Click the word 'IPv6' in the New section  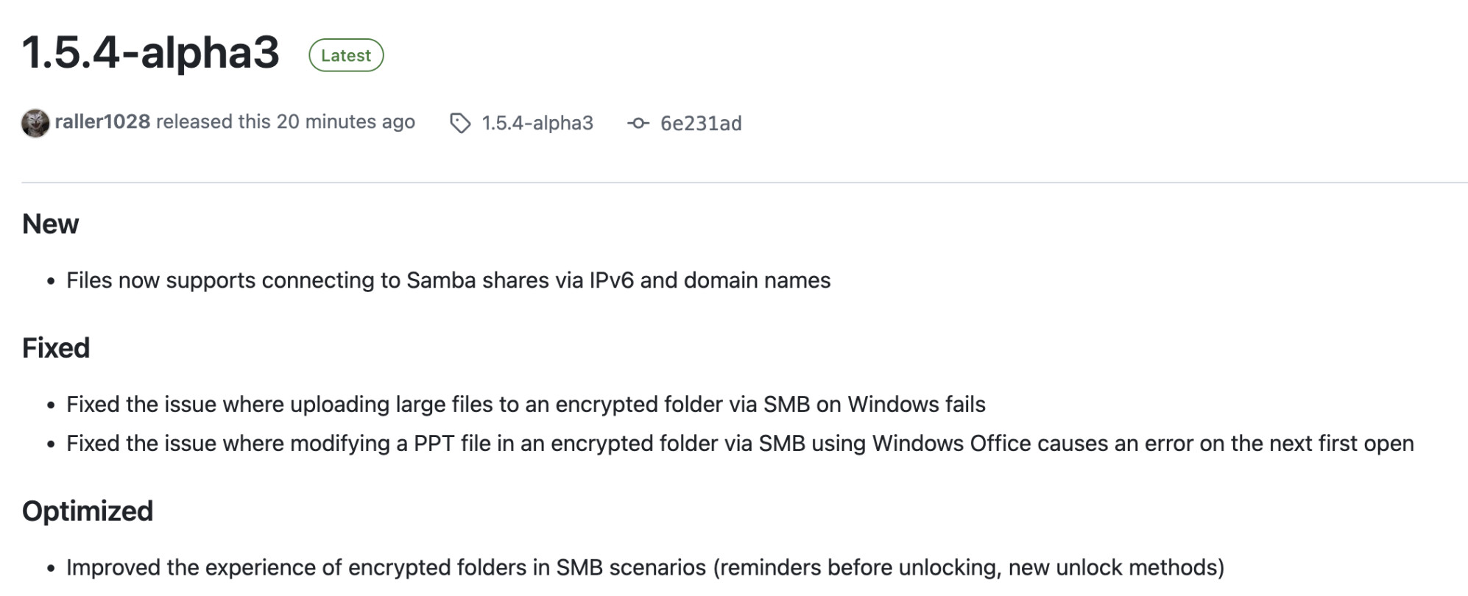(x=611, y=280)
